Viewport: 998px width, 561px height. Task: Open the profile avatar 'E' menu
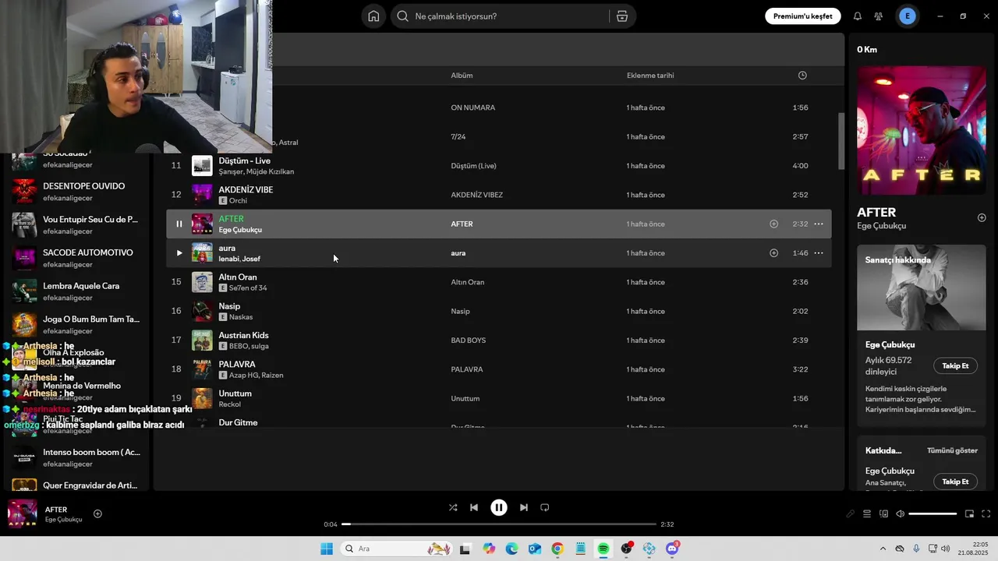coord(907,16)
